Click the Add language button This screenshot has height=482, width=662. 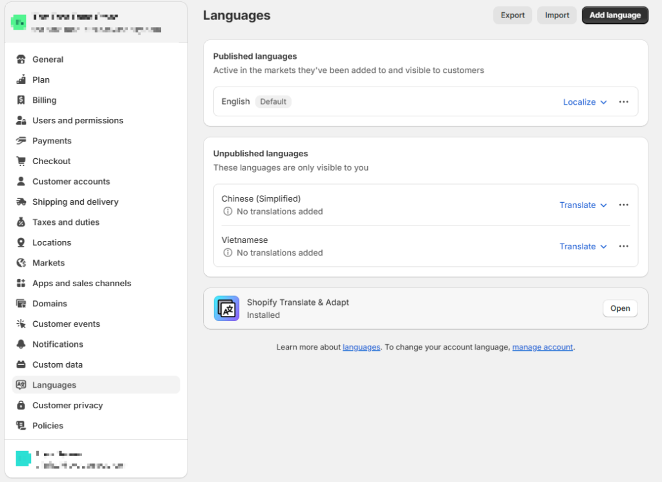615,16
